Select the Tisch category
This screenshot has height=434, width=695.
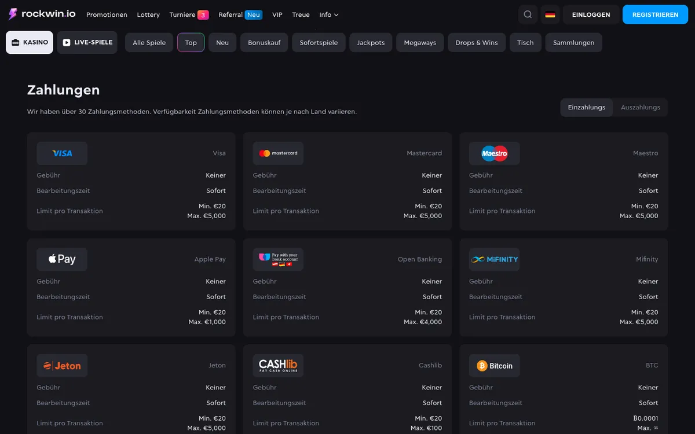525,43
